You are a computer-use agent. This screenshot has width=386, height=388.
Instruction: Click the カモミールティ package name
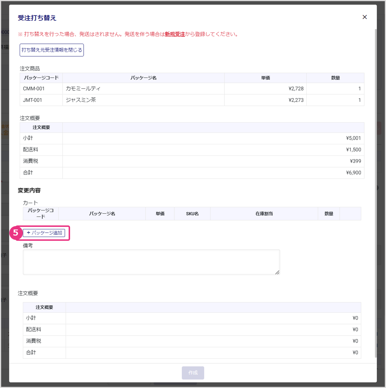[83, 89]
